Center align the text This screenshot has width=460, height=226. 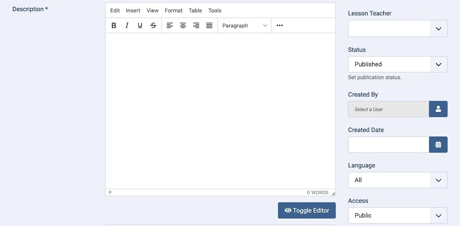pyautogui.click(x=183, y=26)
